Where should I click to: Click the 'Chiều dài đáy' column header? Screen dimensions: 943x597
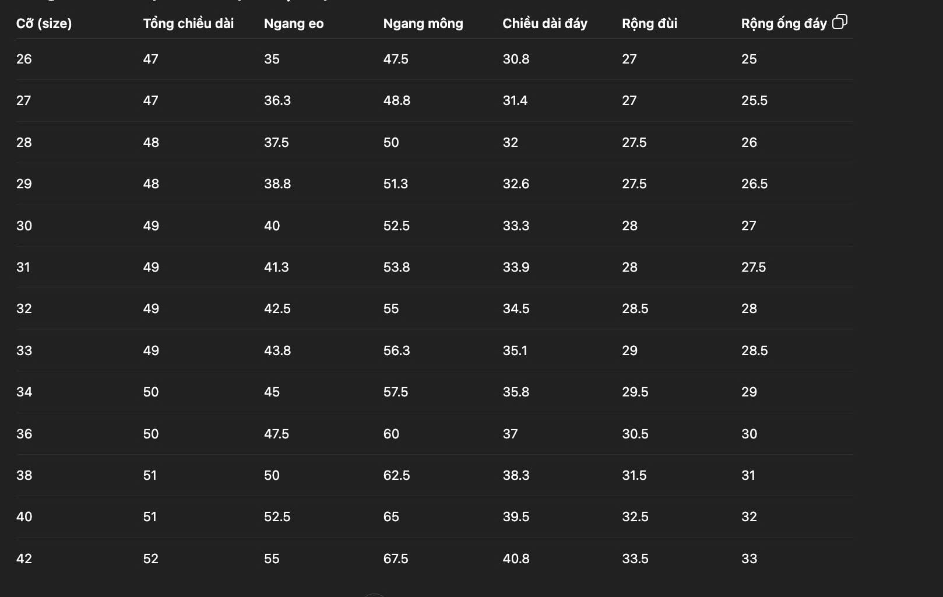coord(545,23)
